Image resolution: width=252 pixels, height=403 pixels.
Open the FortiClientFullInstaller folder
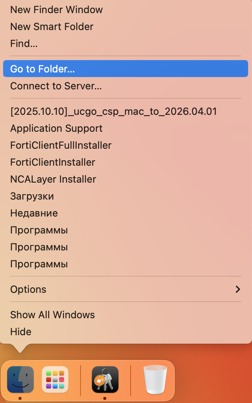(60, 145)
